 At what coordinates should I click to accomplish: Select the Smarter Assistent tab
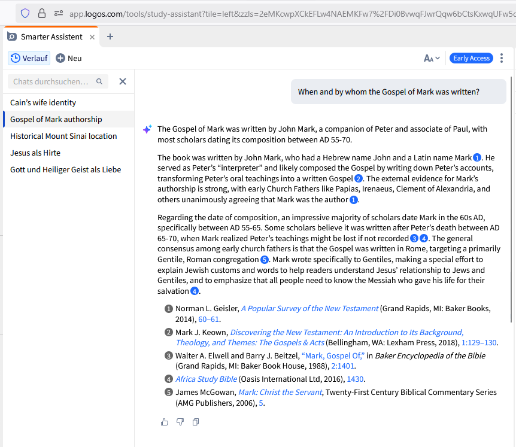click(x=51, y=37)
